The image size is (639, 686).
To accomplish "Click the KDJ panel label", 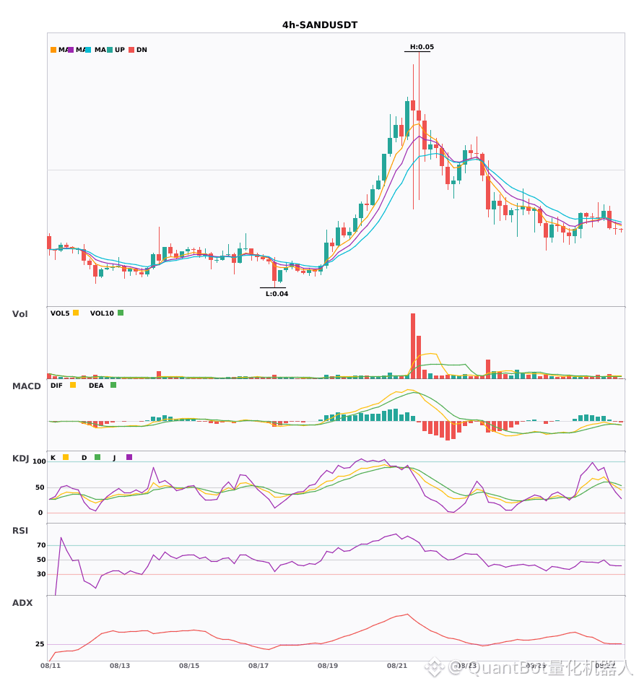I will pos(20,459).
